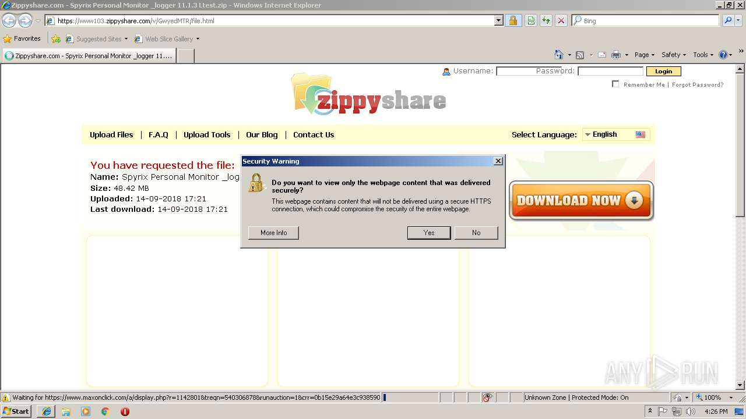Image resolution: width=746 pixels, height=419 pixels.
Task: Click the Print toolbar icon
Action: pos(616,55)
